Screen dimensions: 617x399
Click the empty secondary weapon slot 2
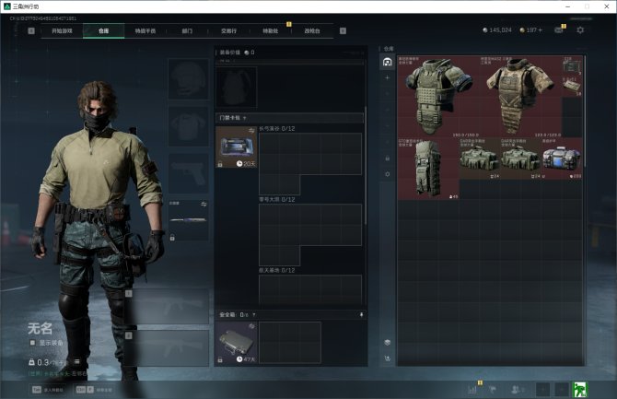169,349
